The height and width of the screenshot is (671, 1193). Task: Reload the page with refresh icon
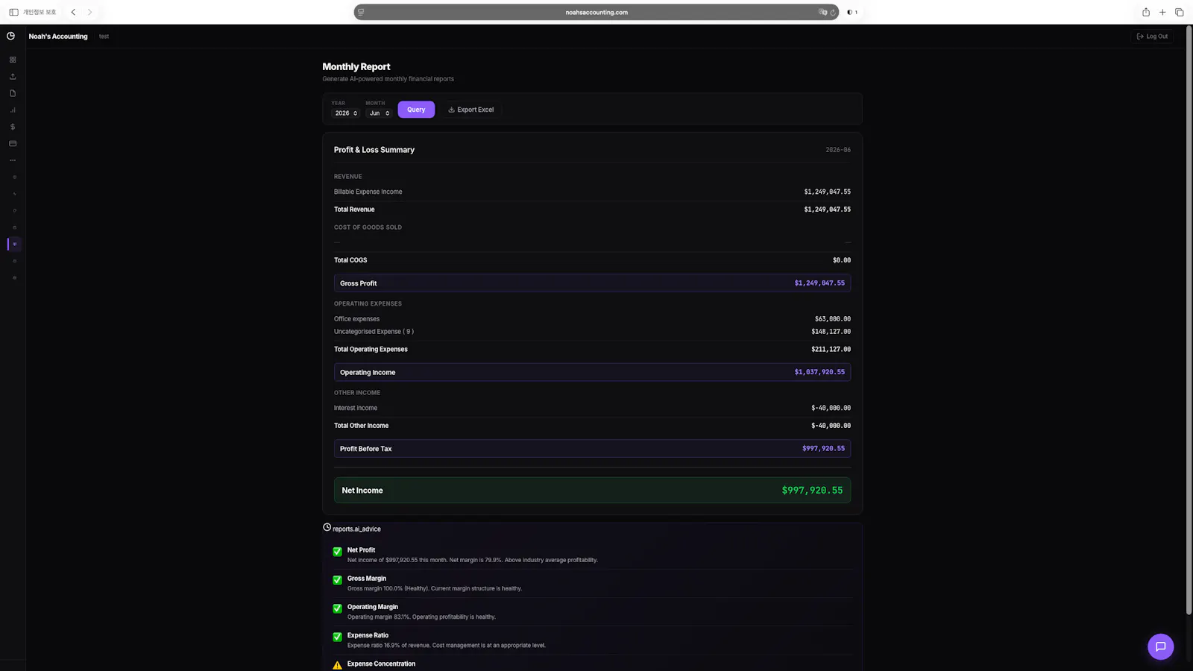pyautogui.click(x=833, y=12)
